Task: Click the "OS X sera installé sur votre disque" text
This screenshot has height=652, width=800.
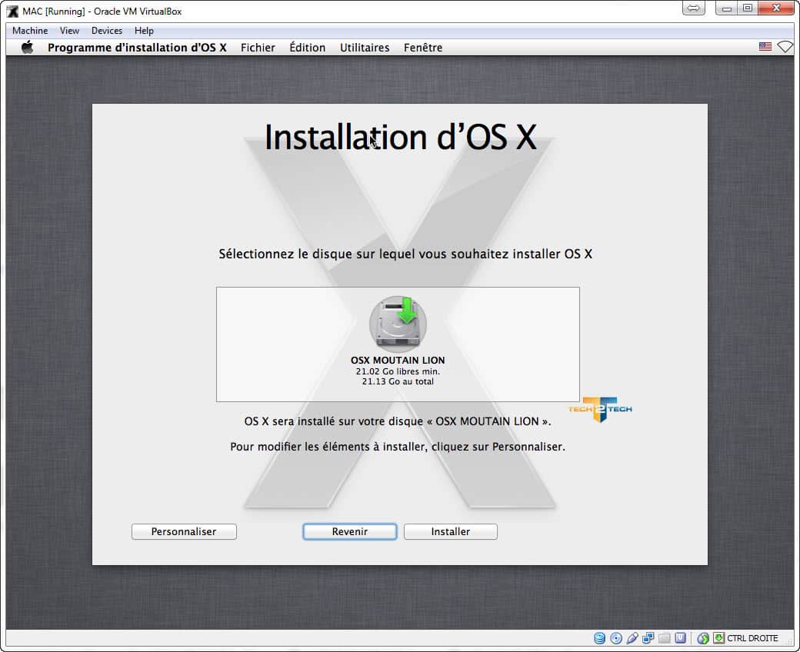Action: coord(398,421)
